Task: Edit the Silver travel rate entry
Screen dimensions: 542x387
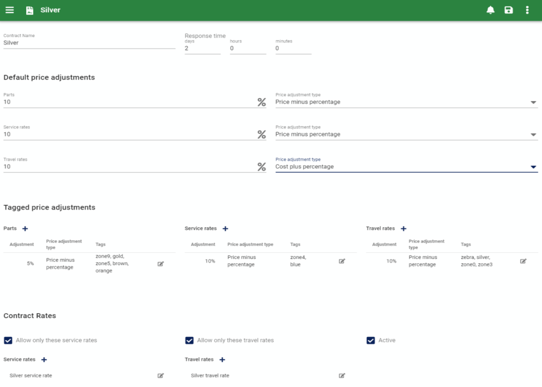Action: 342,376
